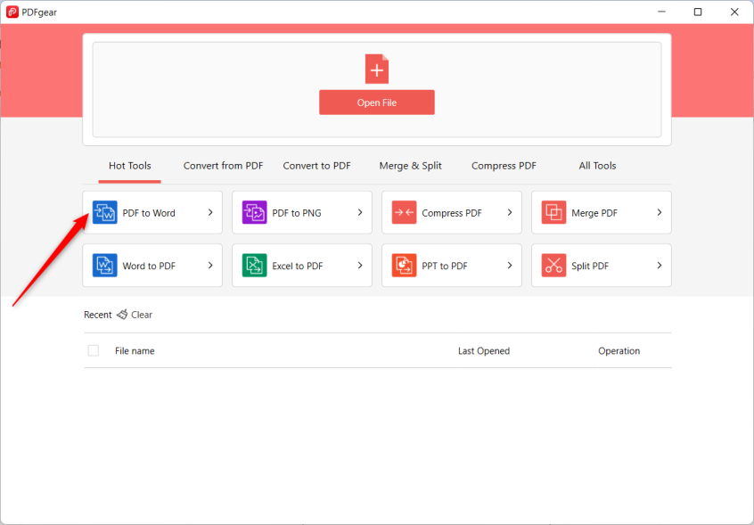Close the PDFgear window
754x525 pixels.
pyautogui.click(x=734, y=12)
